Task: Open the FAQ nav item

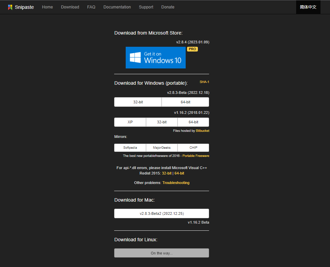Action: 91,7
